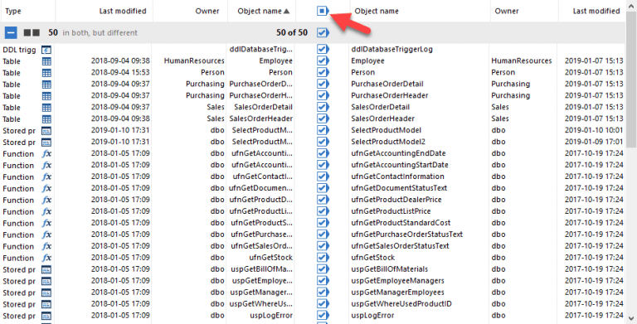The width and height of the screenshot is (637, 324).
Task: Toggle the select-all checkbox in column header
Action: point(323,12)
